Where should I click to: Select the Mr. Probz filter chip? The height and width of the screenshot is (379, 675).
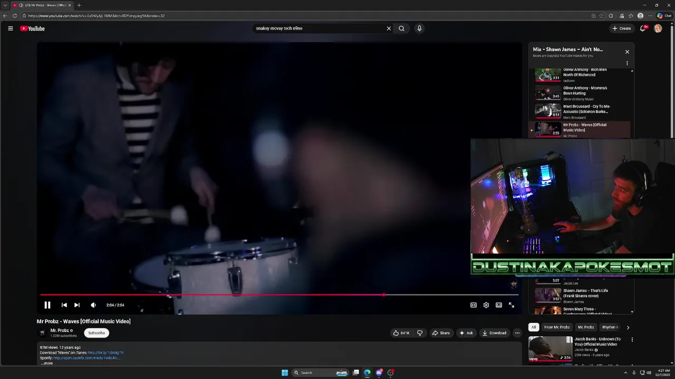(586, 327)
